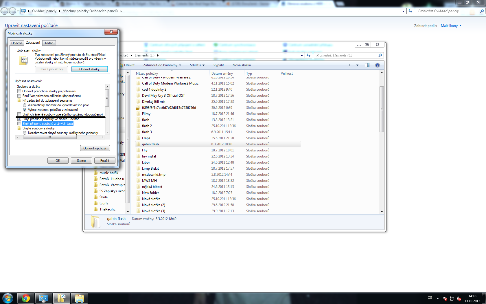Viewport: 486px width, 304px height.
Task: Click refresh icon beside Elements (E:) address bar
Action: [x=308, y=55]
